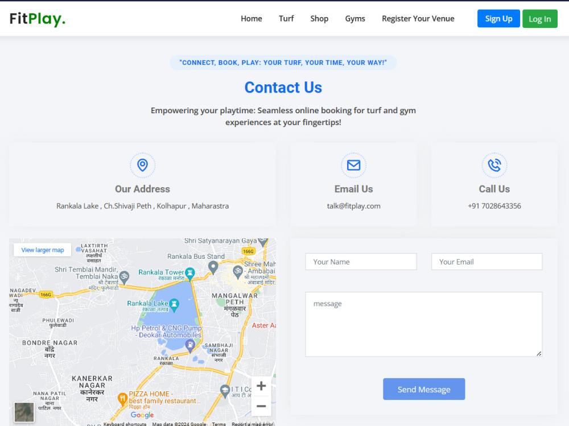The width and height of the screenshot is (569, 426).
Task: Open the Shop nav link
Action: tap(319, 19)
